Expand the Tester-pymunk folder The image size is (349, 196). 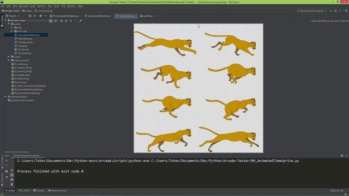click(x=9, y=60)
